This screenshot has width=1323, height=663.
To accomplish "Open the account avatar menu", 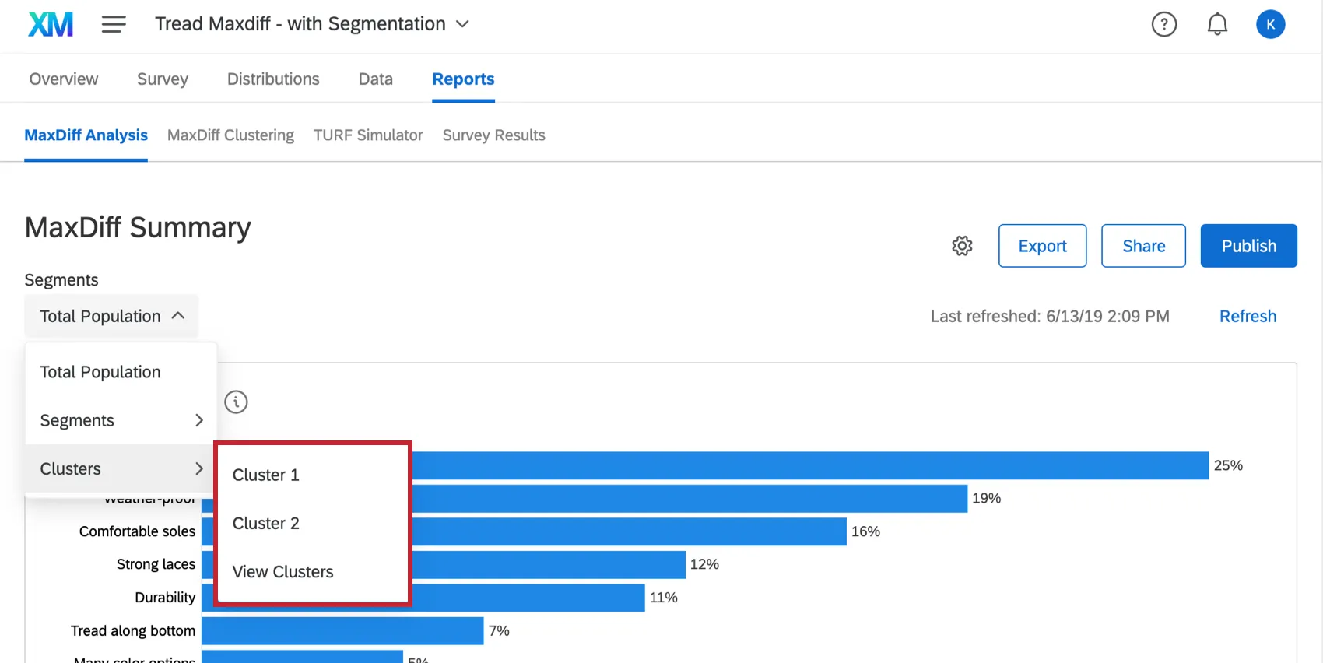I will tap(1271, 24).
